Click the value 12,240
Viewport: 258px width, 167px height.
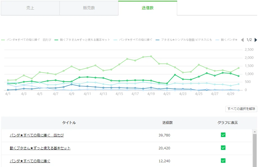(165, 161)
